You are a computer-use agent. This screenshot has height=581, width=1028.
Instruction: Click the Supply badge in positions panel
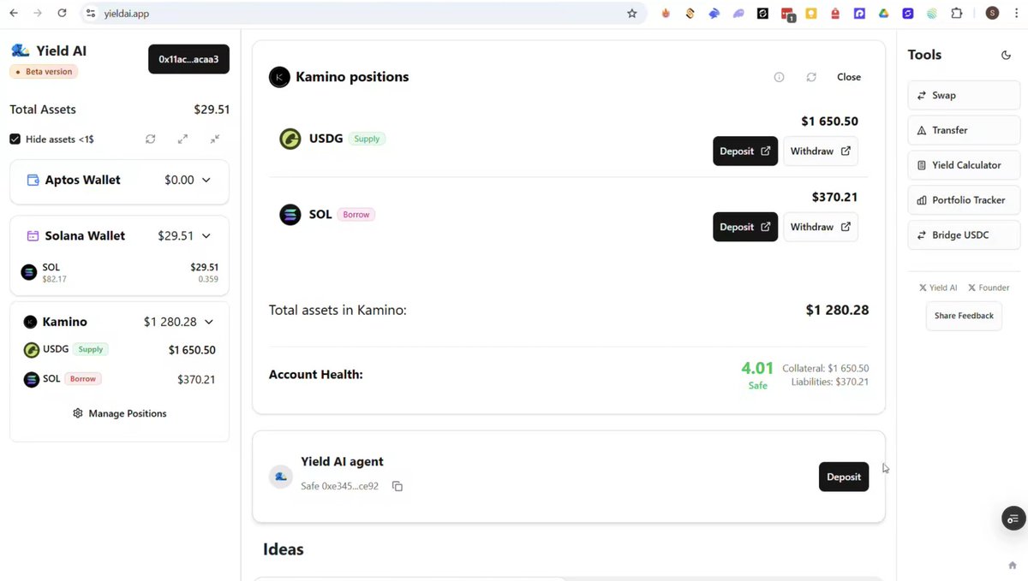coord(367,139)
